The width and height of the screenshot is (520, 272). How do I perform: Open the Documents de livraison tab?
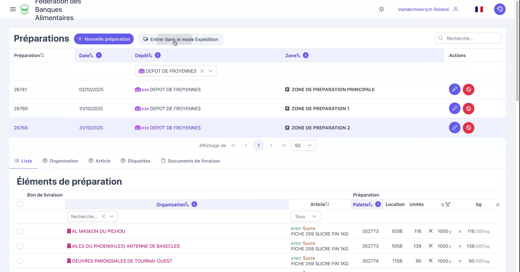point(194,161)
